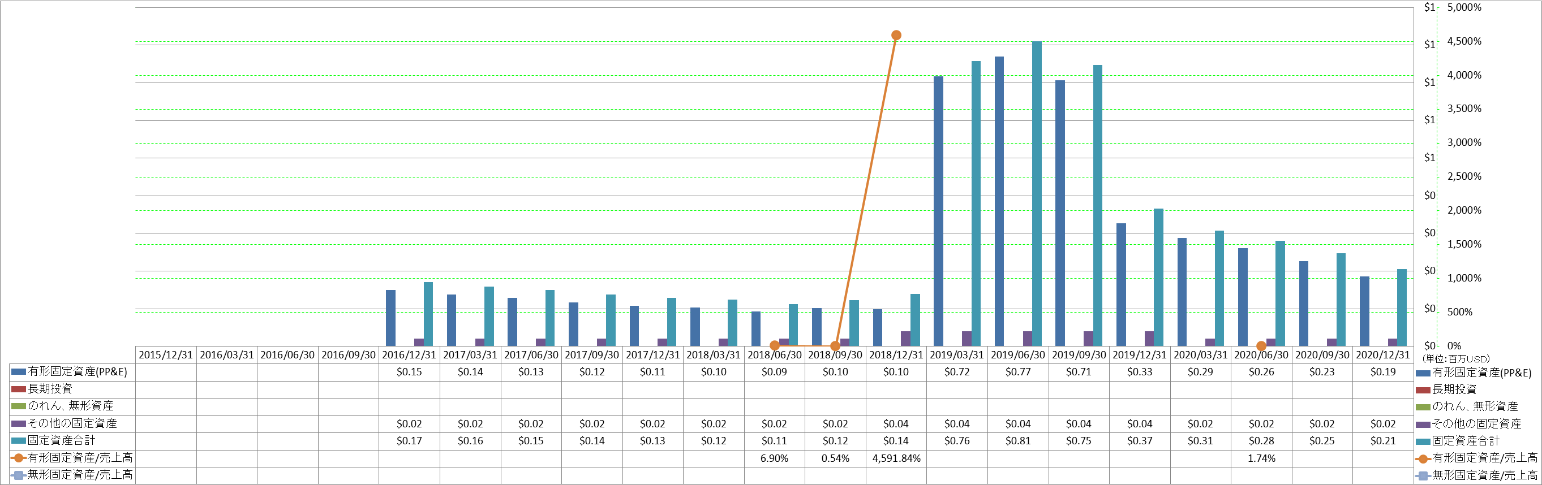Viewport: 1542px width, 485px height.
Task: Click the 2019/06/30 teal 固定資産合計 bar
Action: [x=1037, y=194]
